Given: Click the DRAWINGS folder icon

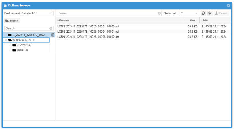Looking at the screenshot, I should pos(14,45).
